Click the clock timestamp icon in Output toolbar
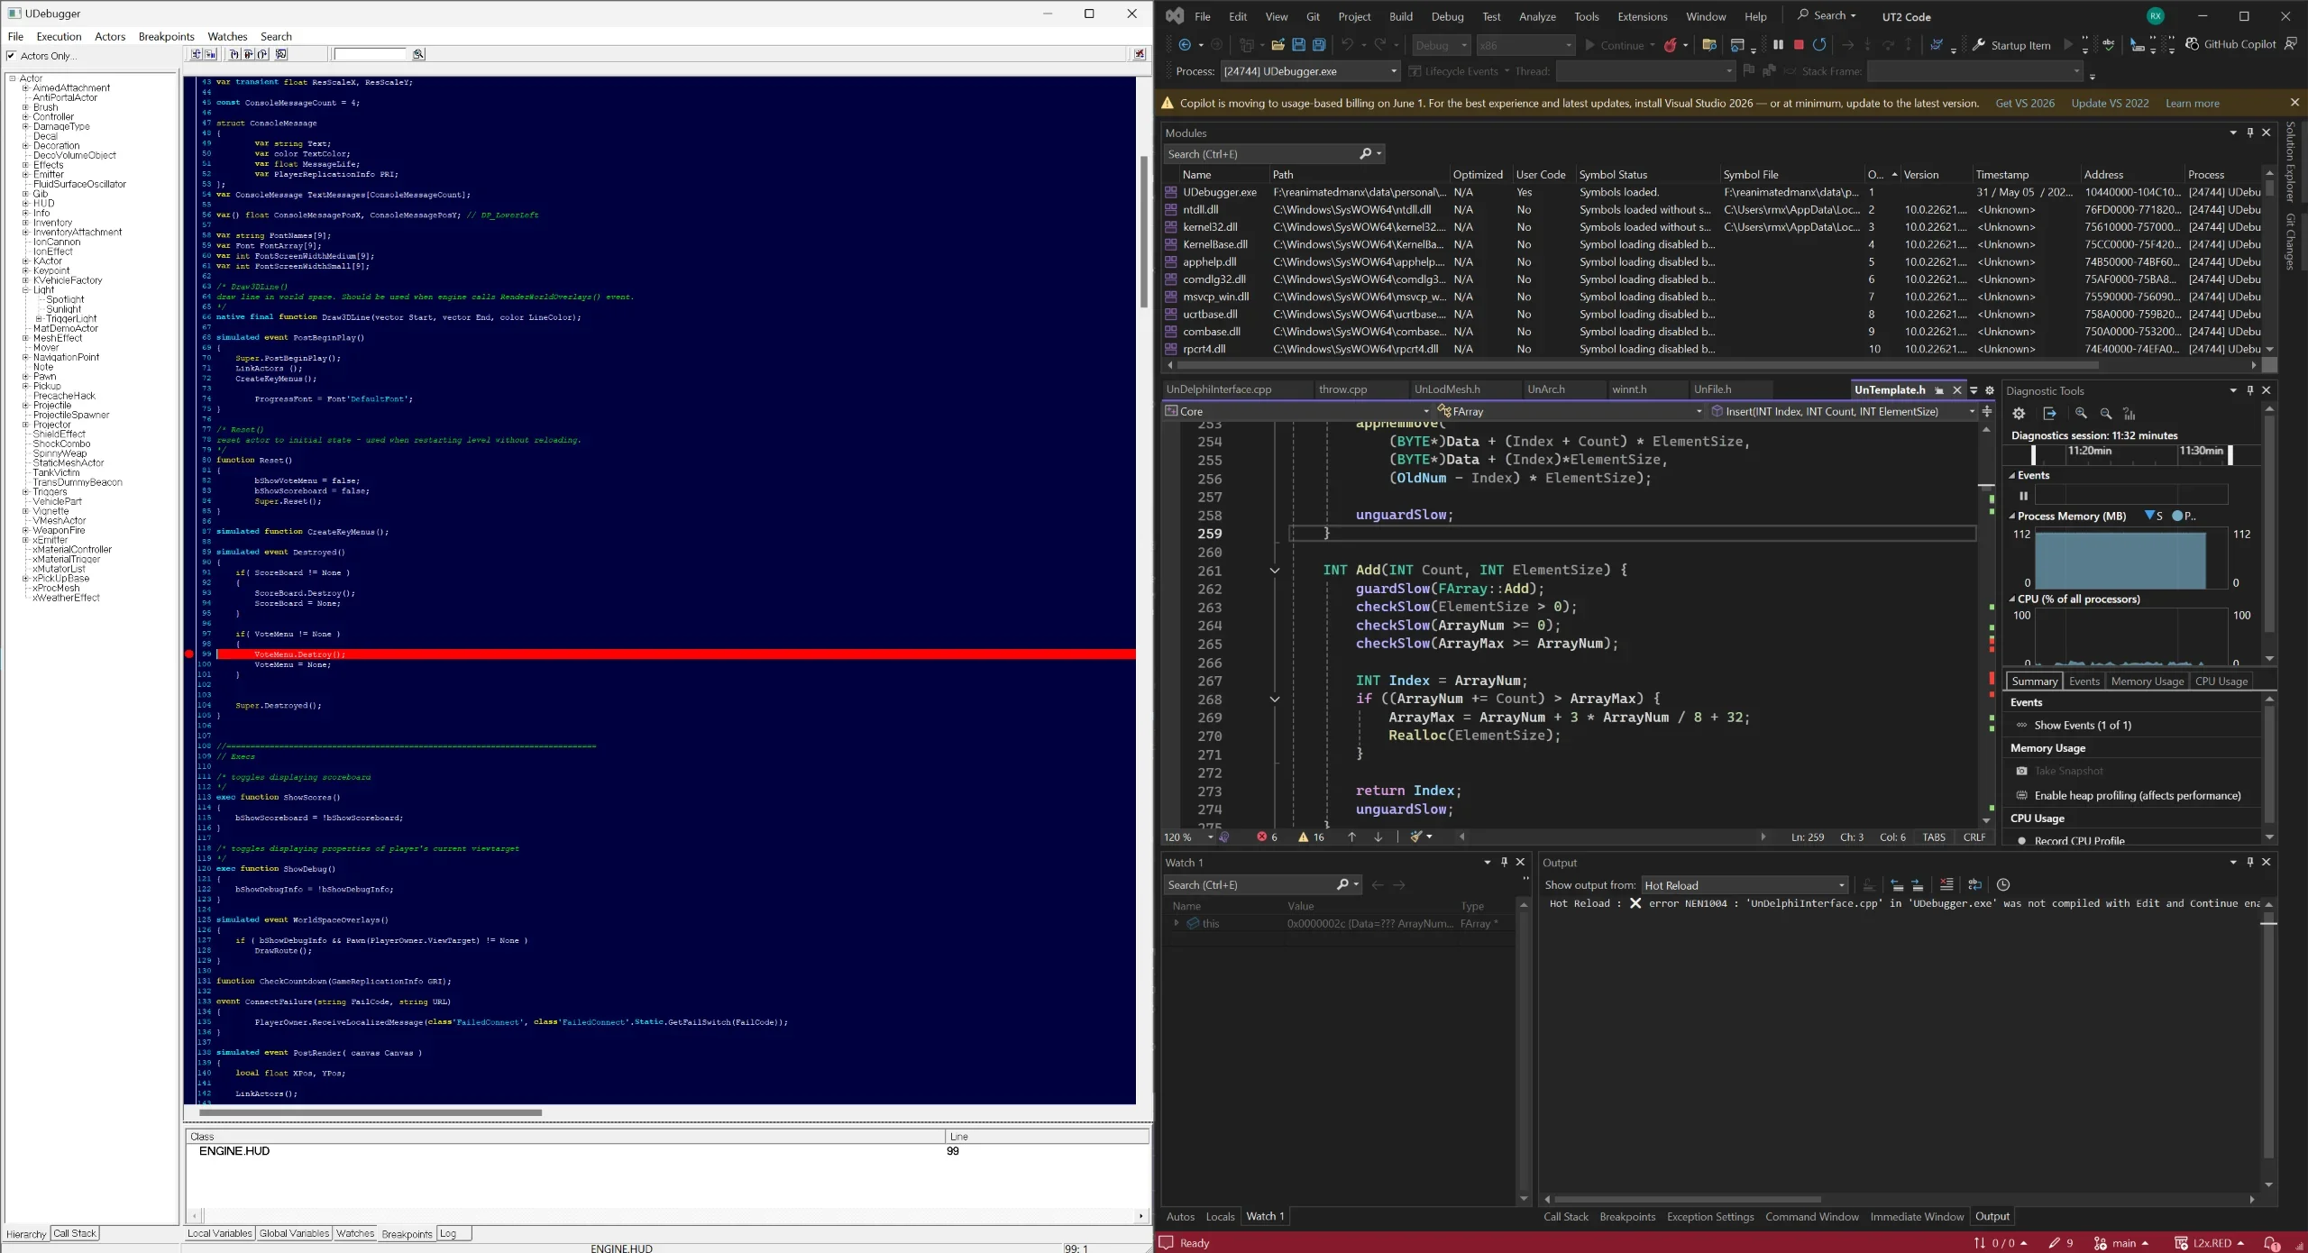Screen dimensions: 2308x1253 (x=2003, y=884)
